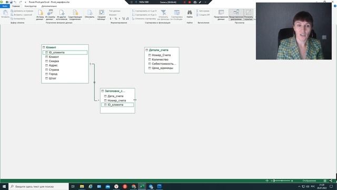The width and height of the screenshot is (337, 190).
Task: Open the quick access toolbar dropdown arrow
Action: coord(25,2)
